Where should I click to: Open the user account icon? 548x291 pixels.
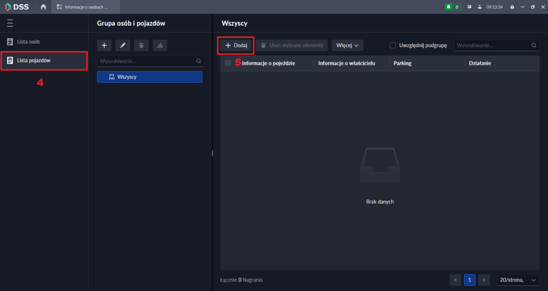(x=480, y=7)
